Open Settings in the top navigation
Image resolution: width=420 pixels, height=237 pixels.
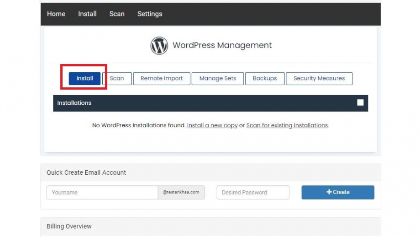(x=150, y=14)
